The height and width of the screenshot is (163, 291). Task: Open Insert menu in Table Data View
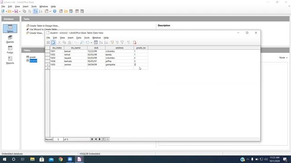point(70,38)
